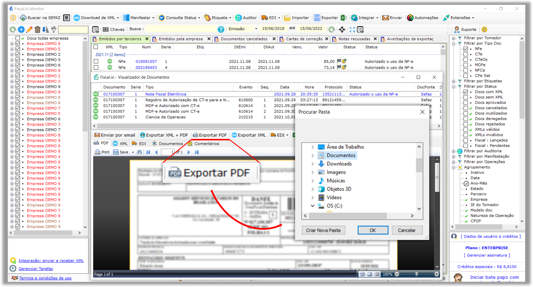The width and height of the screenshot is (533, 287).
Task: Uncheck the NFe document type filter
Action: 466,49
